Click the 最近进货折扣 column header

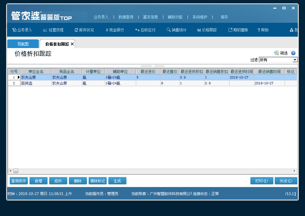pos(192,71)
